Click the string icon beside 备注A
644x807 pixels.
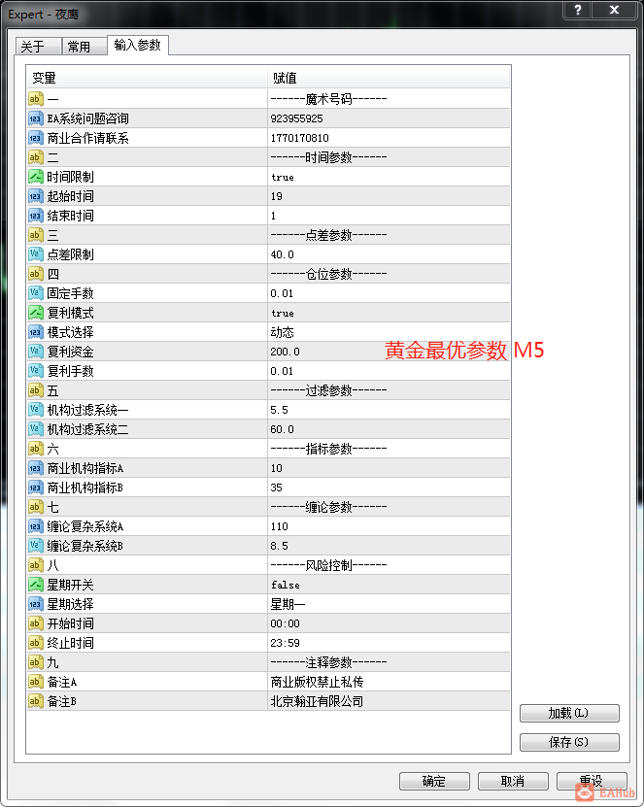tap(35, 682)
